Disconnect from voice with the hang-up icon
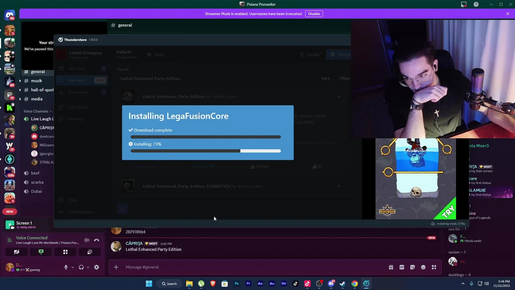Image resolution: width=515 pixels, height=290 pixels. click(97, 240)
